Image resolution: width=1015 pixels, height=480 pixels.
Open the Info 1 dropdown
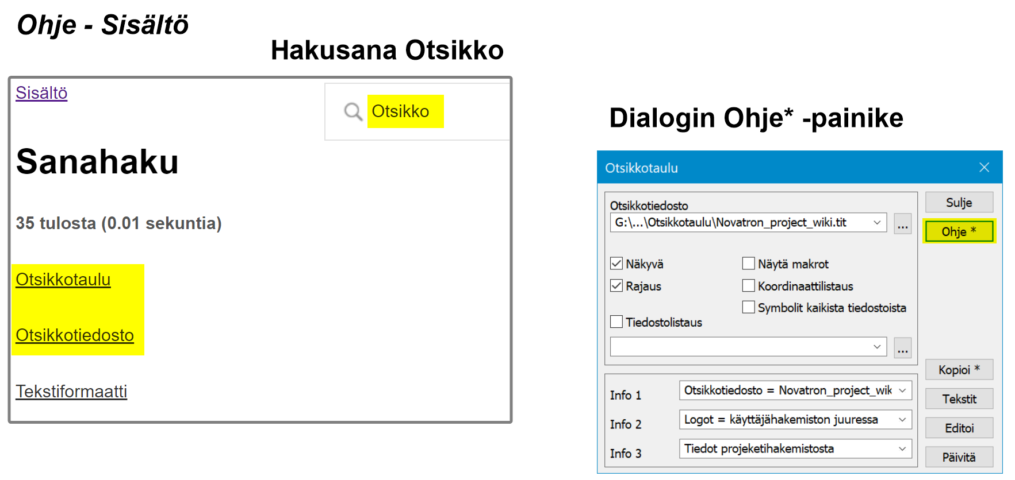(x=902, y=390)
